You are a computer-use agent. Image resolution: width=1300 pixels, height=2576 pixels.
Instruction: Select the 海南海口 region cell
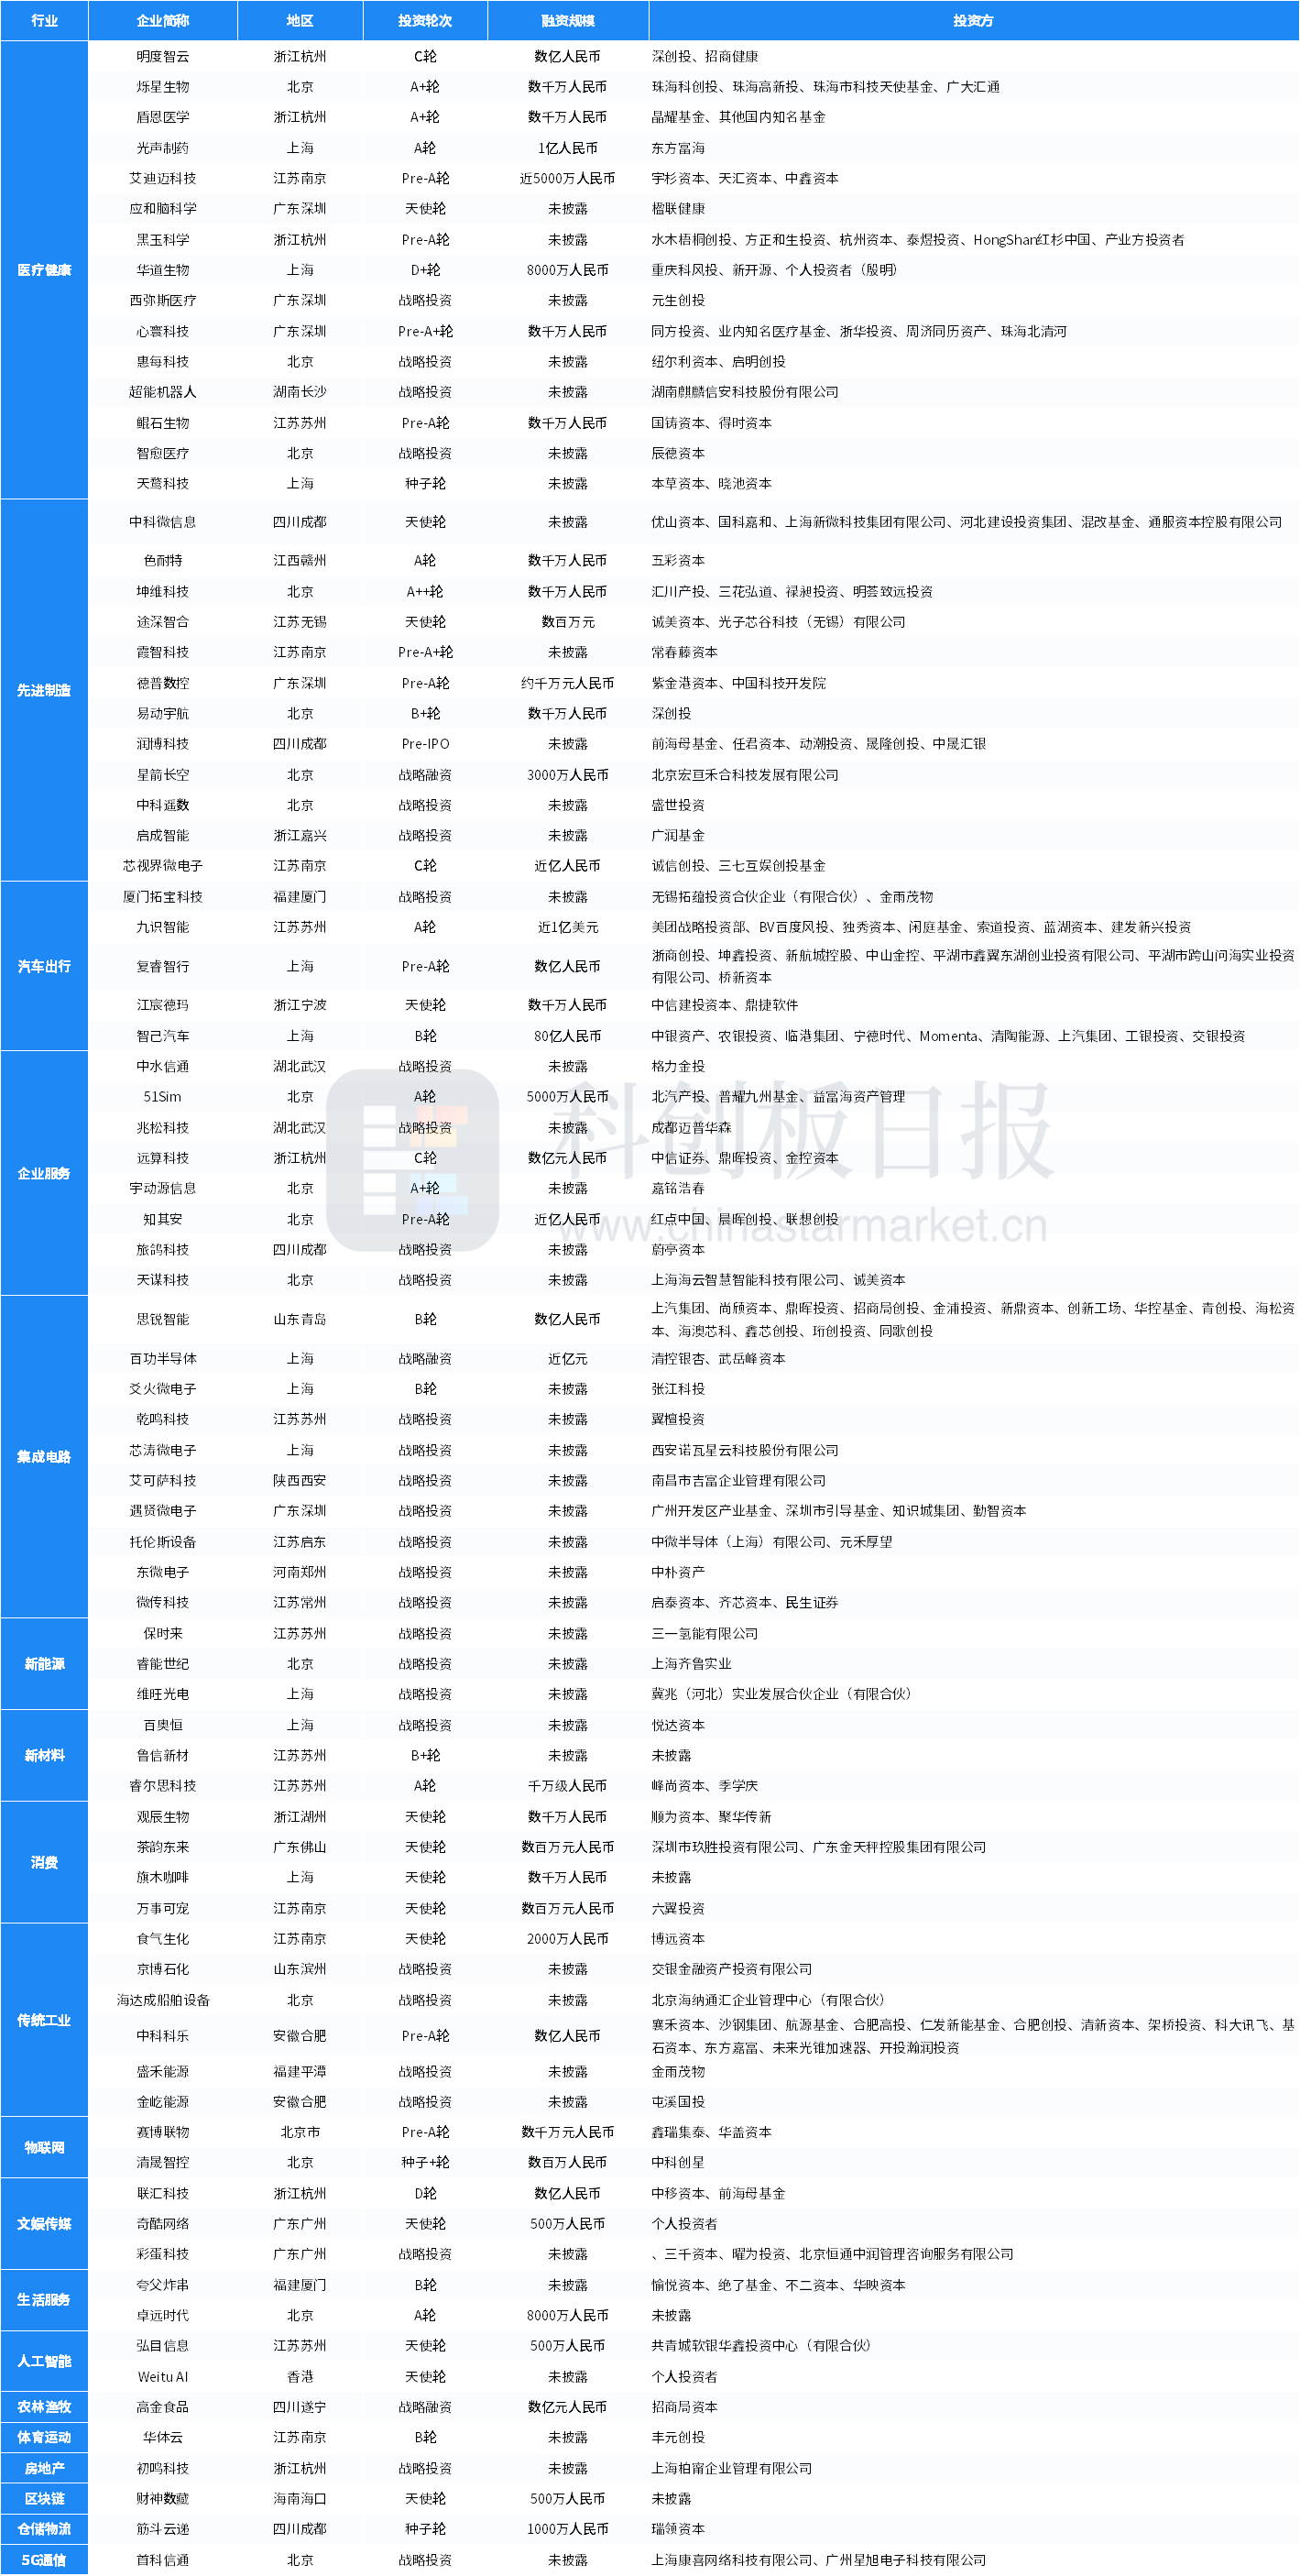click(x=300, y=2498)
